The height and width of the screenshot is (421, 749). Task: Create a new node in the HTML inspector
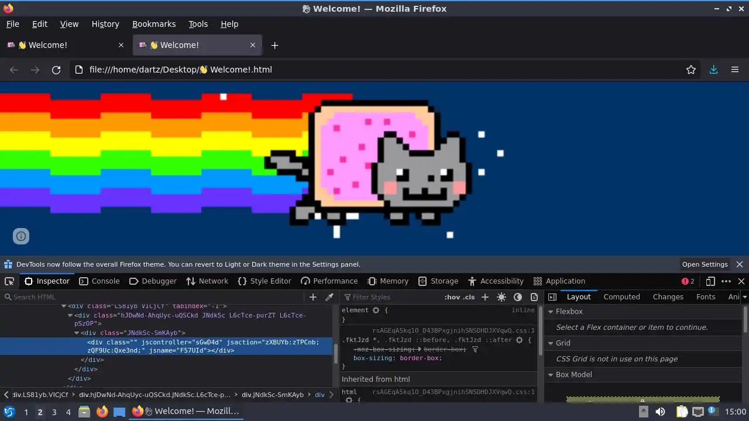point(313,297)
